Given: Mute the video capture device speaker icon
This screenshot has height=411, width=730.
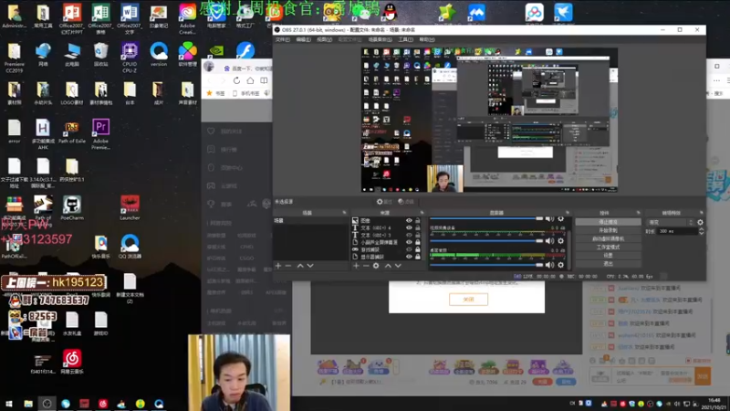Looking at the screenshot, I should [x=550, y=241].
